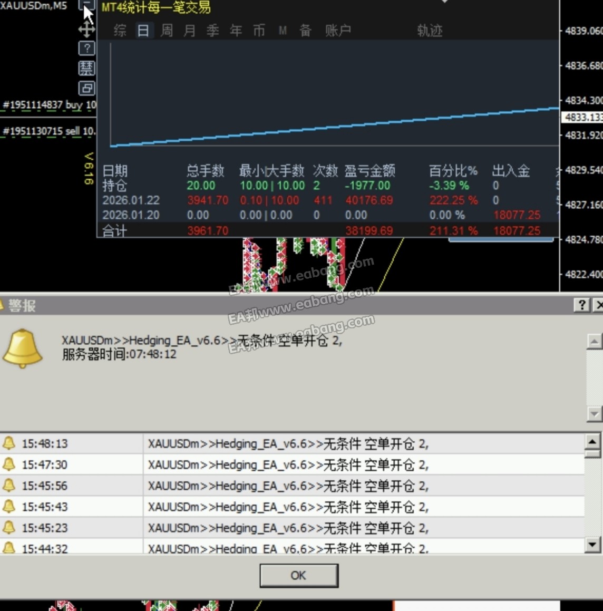Select the 周 (weekly) statistics tab
The image size is (603, 611).
click(167, 31)
